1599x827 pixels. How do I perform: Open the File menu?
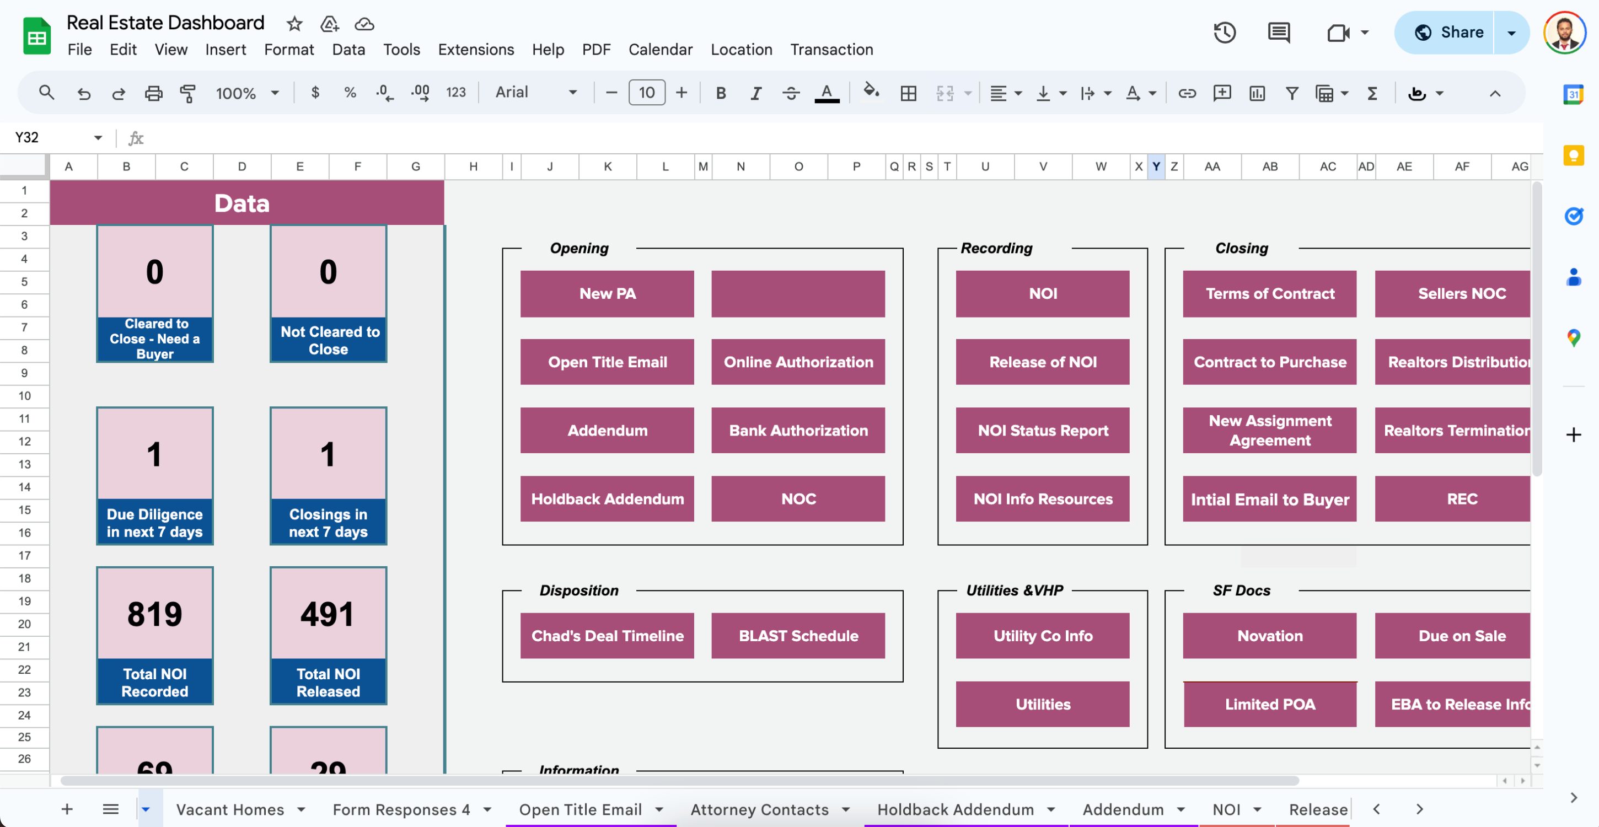coord(79,50)
